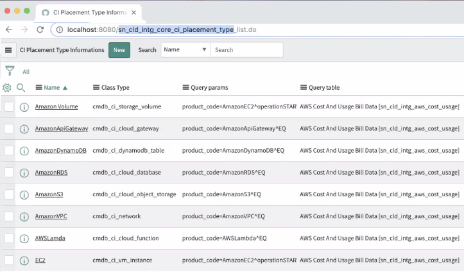This screenshot has width=464, height=272.
Task: Switch to CI Placement Type Informations browser tab
Action: click(x=88, y=12)
